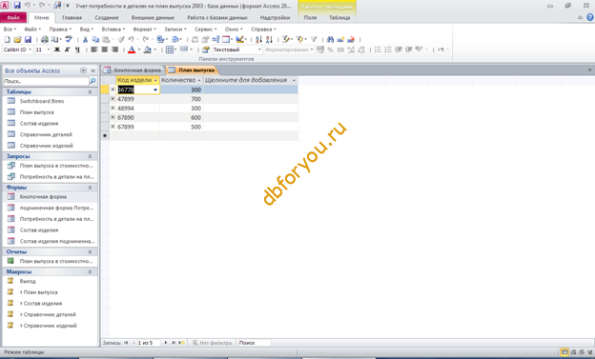Open the Текстовый data type dropdown
The image size is (595, 359).
[259, 50]
